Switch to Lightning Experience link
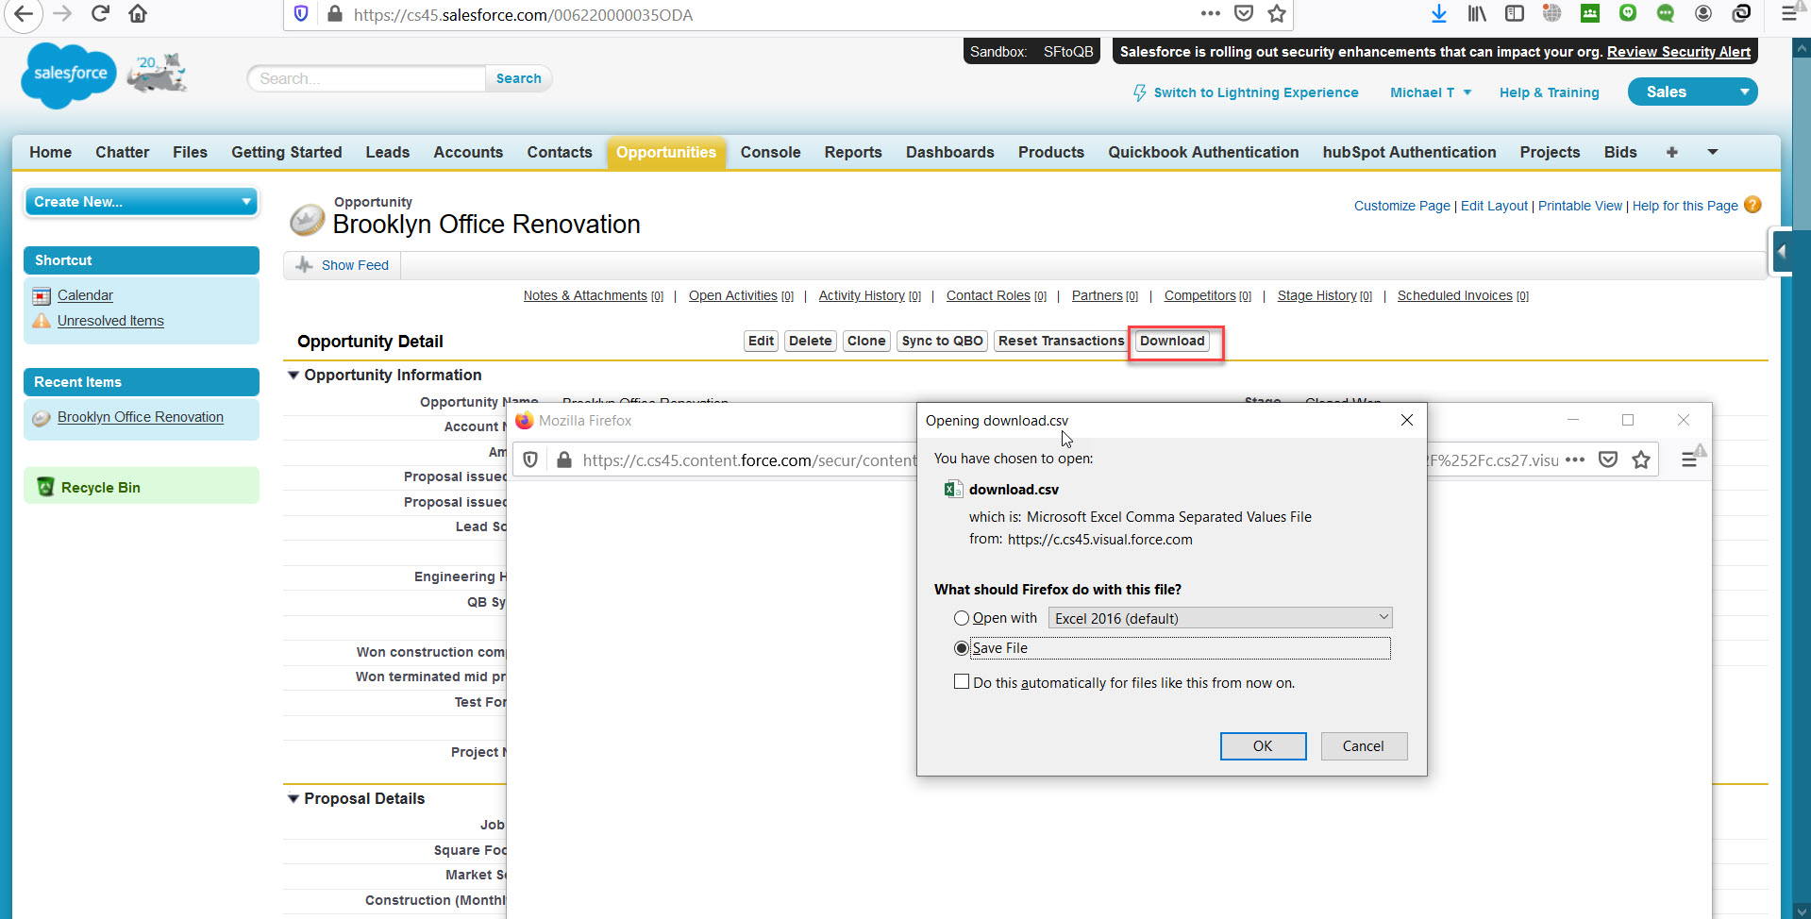The image size is (1811, 919). [1255, 92]
